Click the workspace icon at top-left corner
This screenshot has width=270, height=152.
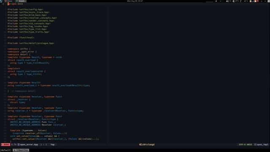1,1
